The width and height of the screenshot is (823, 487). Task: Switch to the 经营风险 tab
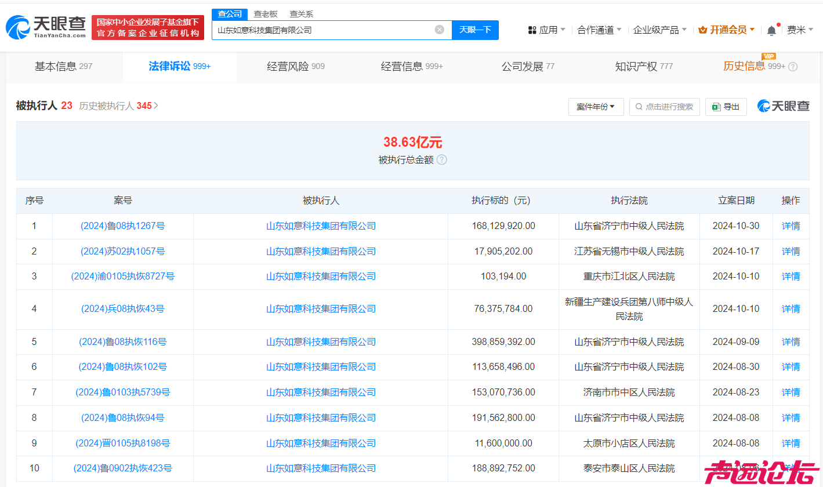[296, 67]
